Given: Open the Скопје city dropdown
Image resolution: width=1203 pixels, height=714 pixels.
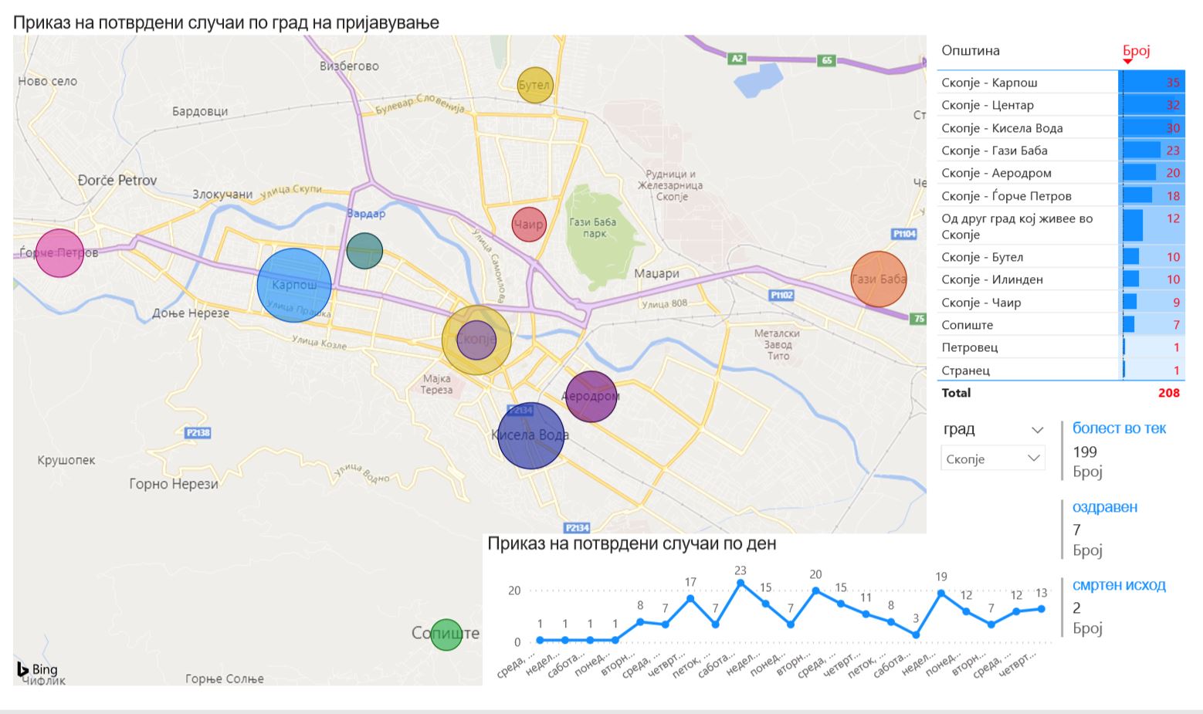Looking at the screenshot, I should tap(992, 459).
